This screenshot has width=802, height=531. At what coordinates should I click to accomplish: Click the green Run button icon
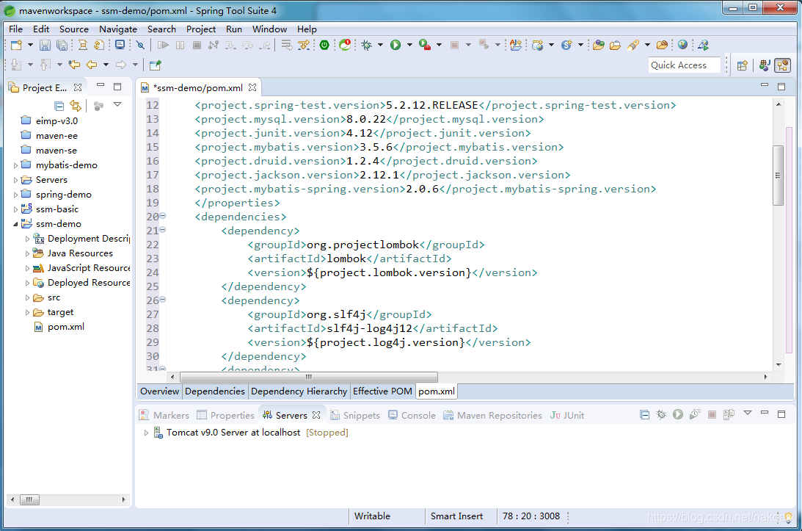pos(395,46)
